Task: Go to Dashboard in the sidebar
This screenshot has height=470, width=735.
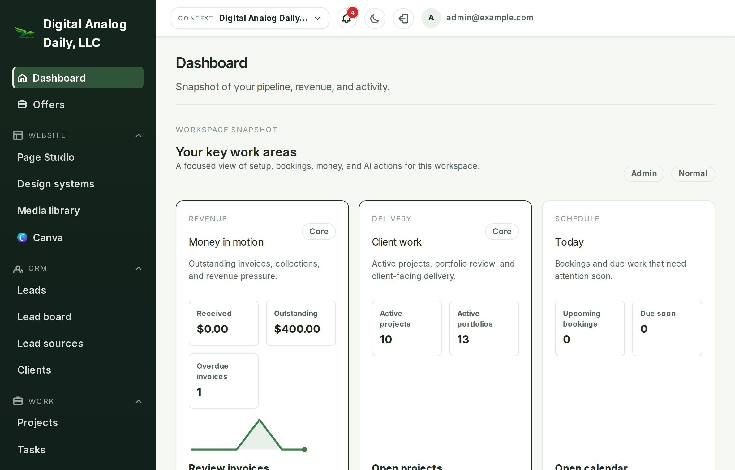Action: pos(78,78)
